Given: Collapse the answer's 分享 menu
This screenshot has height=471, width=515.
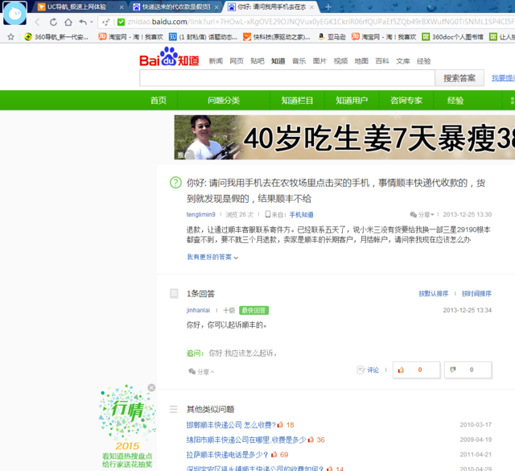Looking at the screenshot, I should pyautogui.click(x=201, y=372).
